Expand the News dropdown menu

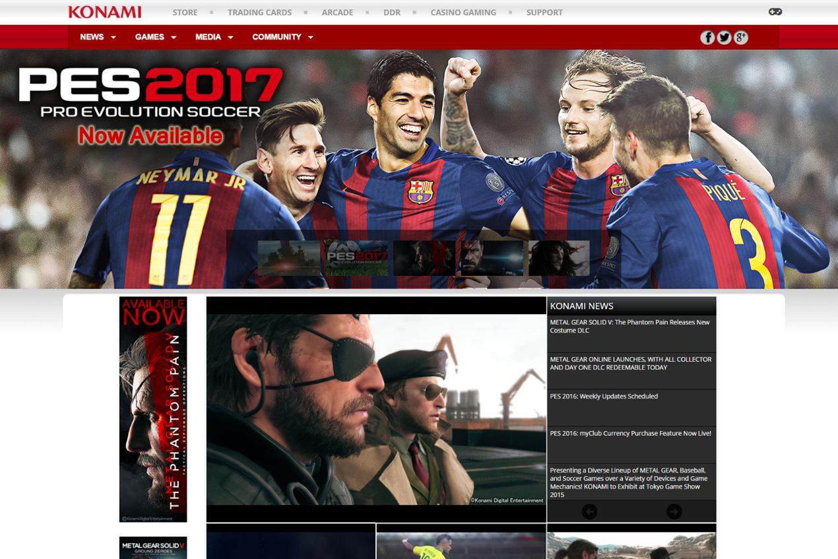click(98, 37)
